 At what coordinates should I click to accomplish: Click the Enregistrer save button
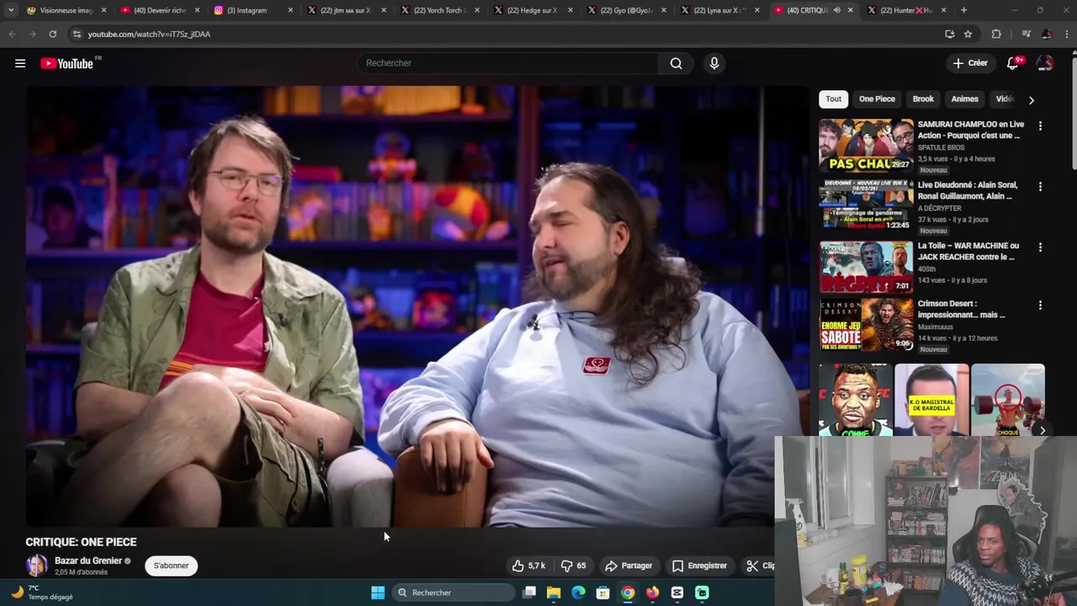click(699, 566)
